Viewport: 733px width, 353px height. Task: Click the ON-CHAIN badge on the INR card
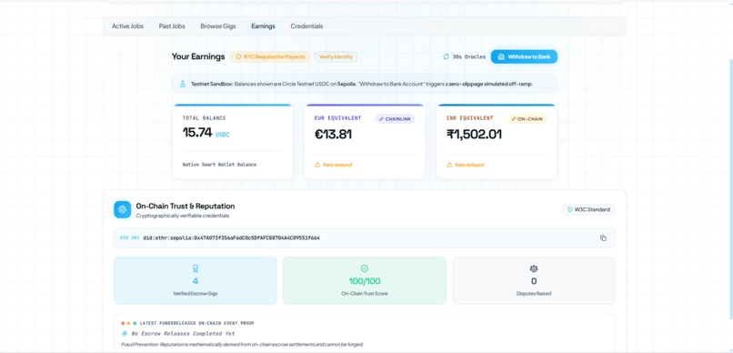click(527, 119)
